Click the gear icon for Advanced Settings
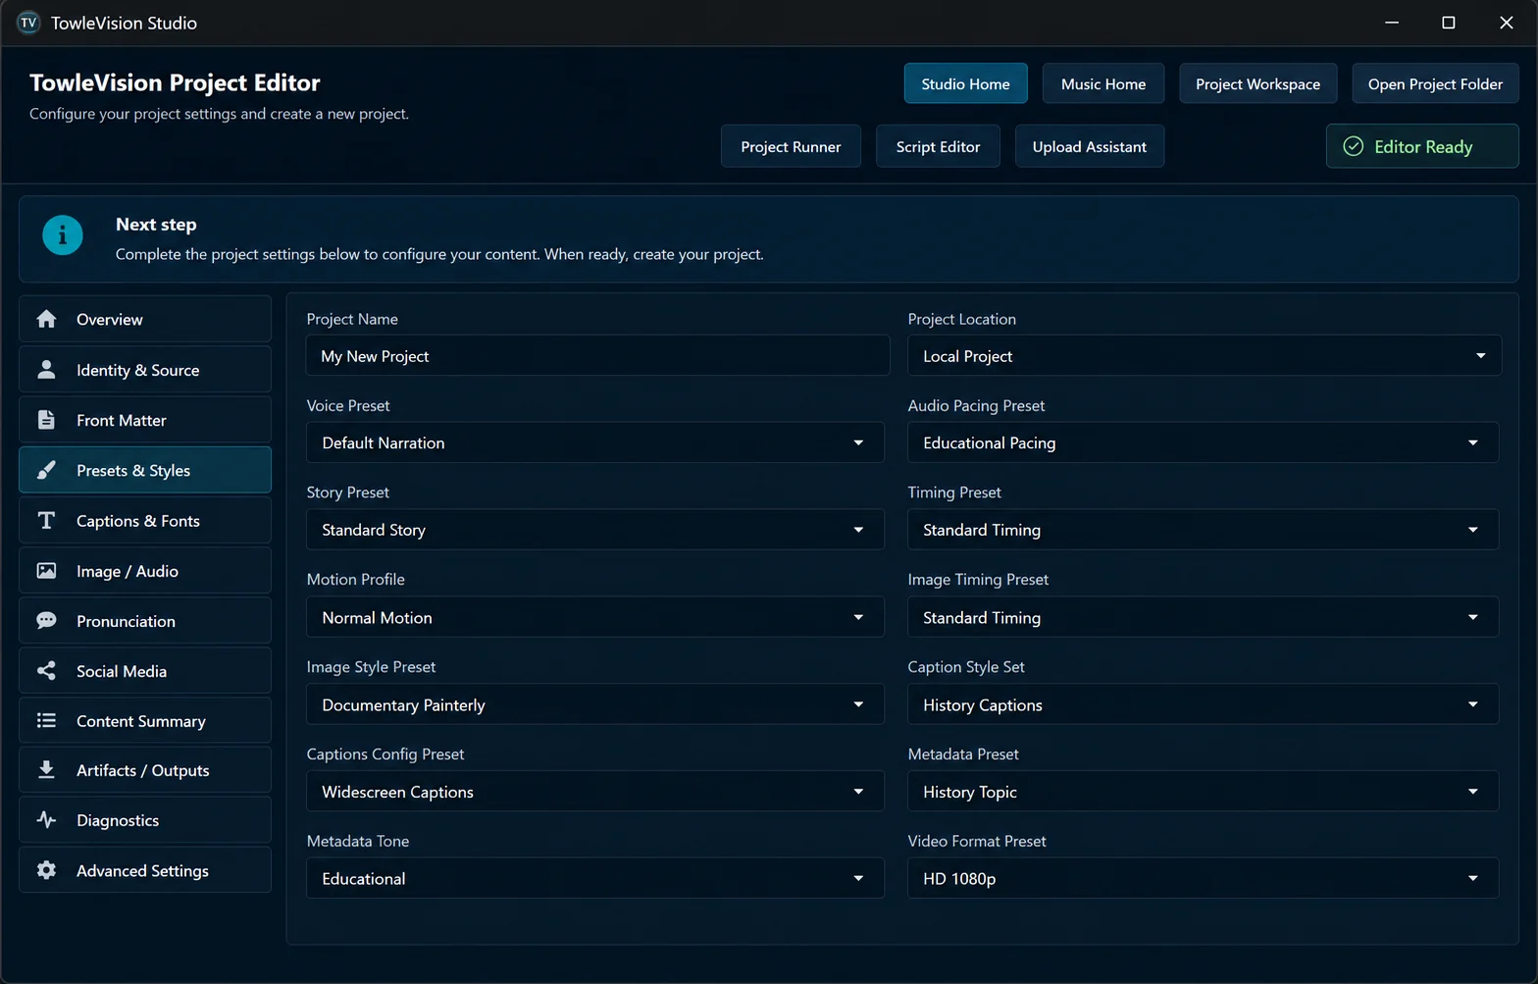Screen dimensions: 1538x984 (46, 869)
